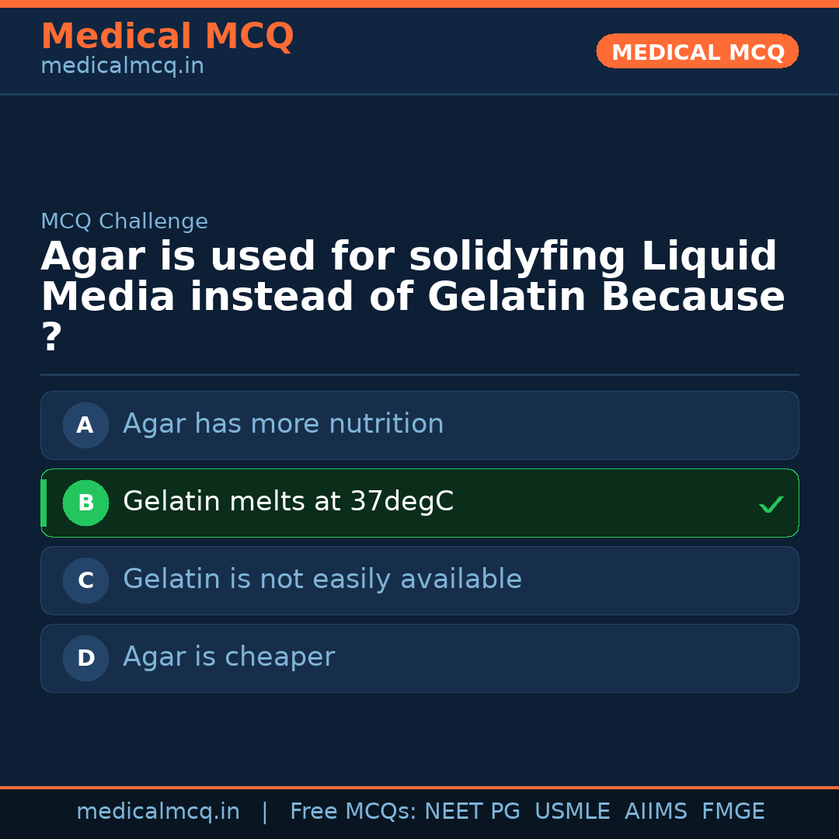
Task: Click the letter A circle icon
Action: point(85,425)
